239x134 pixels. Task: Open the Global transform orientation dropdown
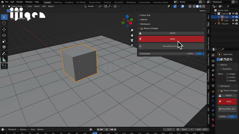coord(91,6)
